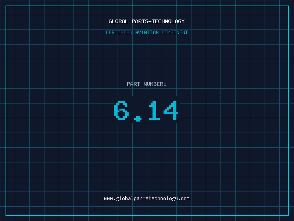Click the word NUMBER: in the label
Viewport: 294px width, 221px height.
pos(155,84)
